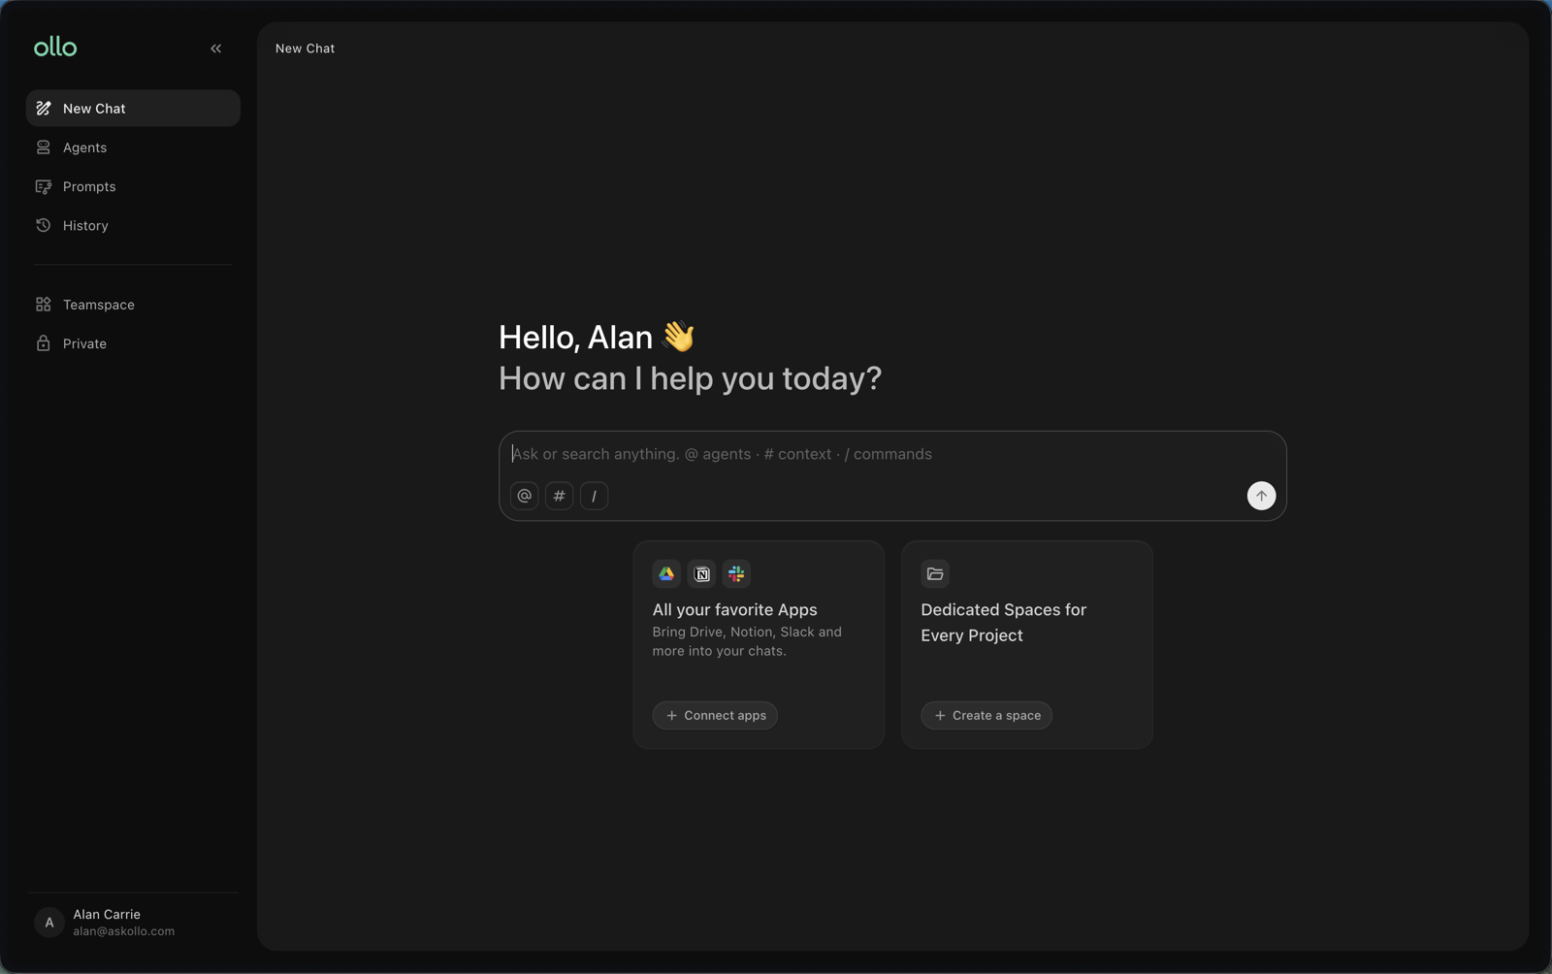Open New Chat in the sidebar
Image resolution: width=1552 pixels, height=974 pixels.
[x=133, y=109]
